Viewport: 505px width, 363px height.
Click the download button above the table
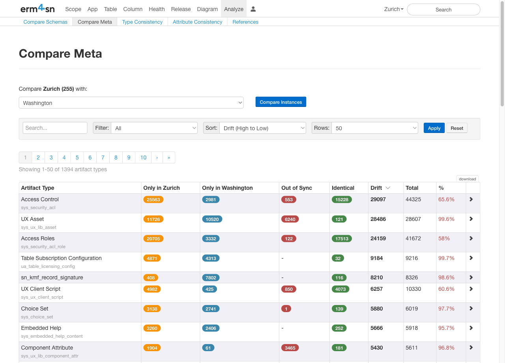(467, 179)
